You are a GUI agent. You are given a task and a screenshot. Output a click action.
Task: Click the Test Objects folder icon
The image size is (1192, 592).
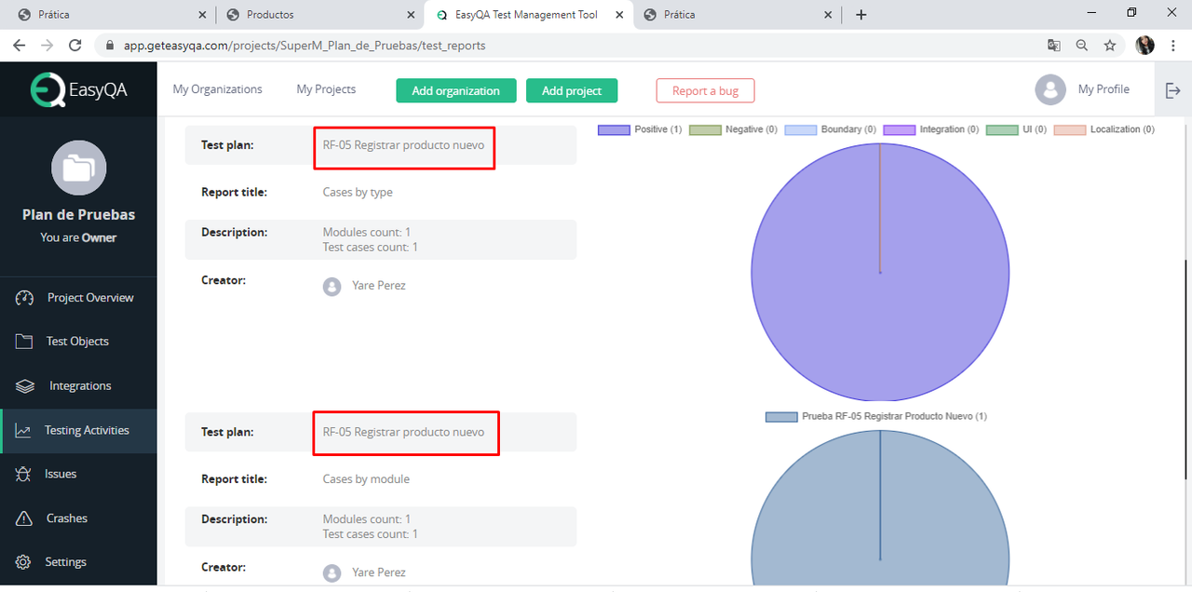[24, 342]
